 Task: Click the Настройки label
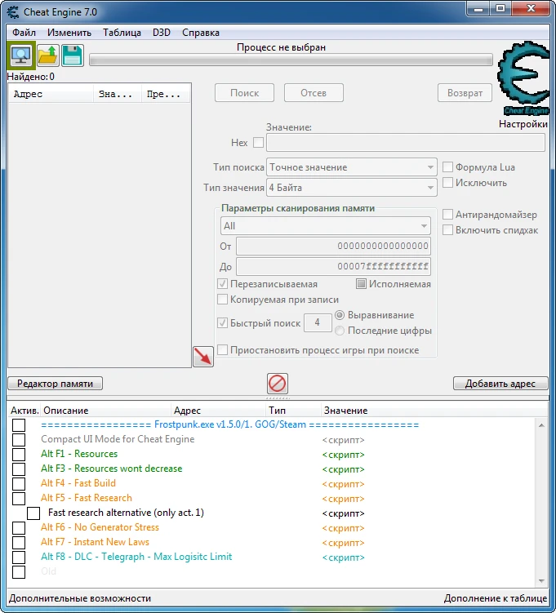523,124
